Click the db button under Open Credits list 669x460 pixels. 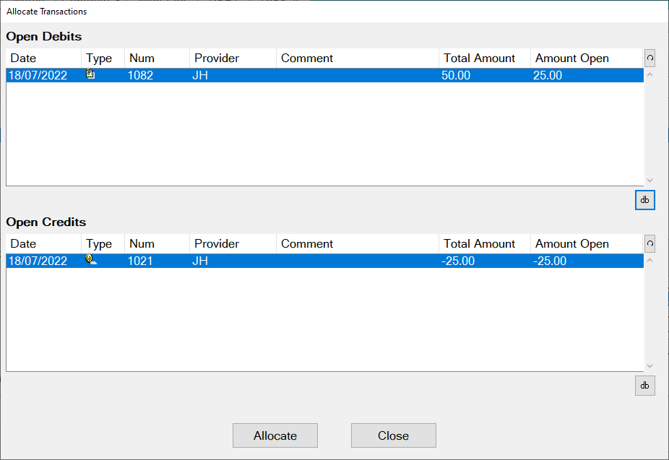644,386
